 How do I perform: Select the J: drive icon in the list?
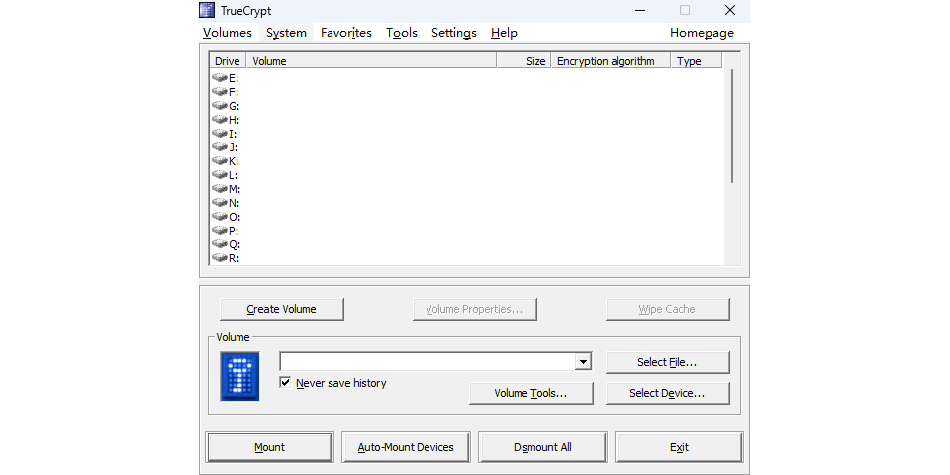coord(220,147)
